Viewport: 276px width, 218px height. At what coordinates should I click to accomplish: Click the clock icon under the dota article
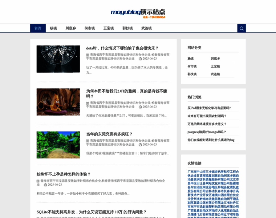tap(140, 59)
